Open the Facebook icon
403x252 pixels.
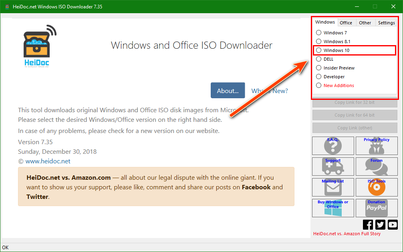368,224
